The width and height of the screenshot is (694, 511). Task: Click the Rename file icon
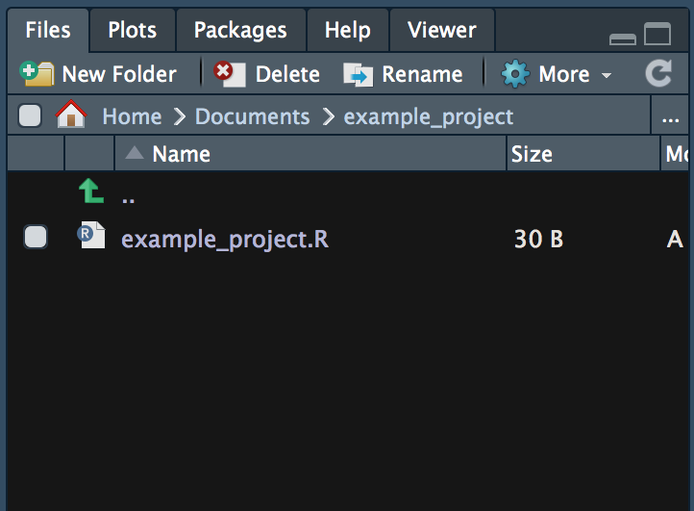358,74
